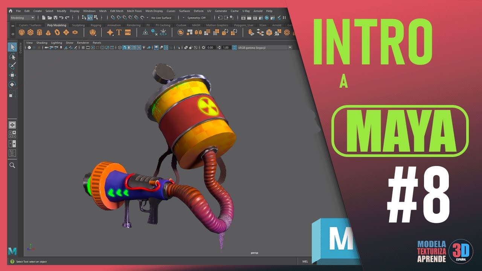
Task: Activate the Move tool in toolbox
Action: (12, 75)
